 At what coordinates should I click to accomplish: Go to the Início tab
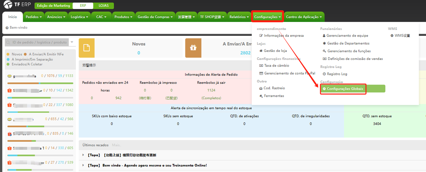(x=13, y=17)
